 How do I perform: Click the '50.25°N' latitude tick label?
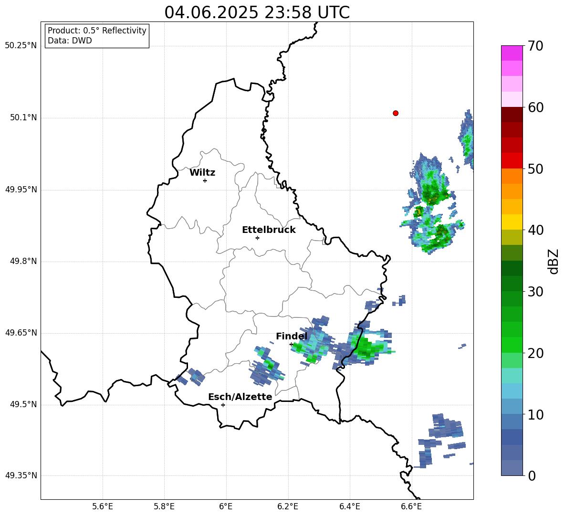coord(21,46)
